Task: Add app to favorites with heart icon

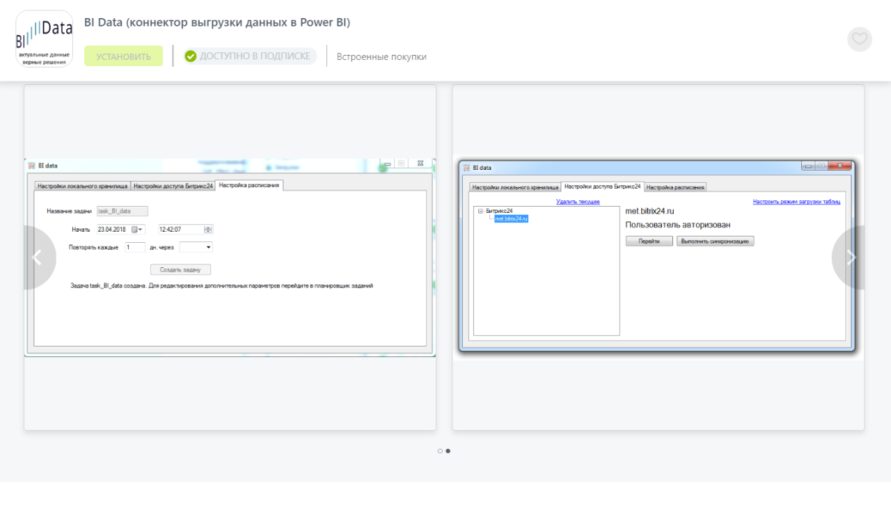Action: coord(859,39)
